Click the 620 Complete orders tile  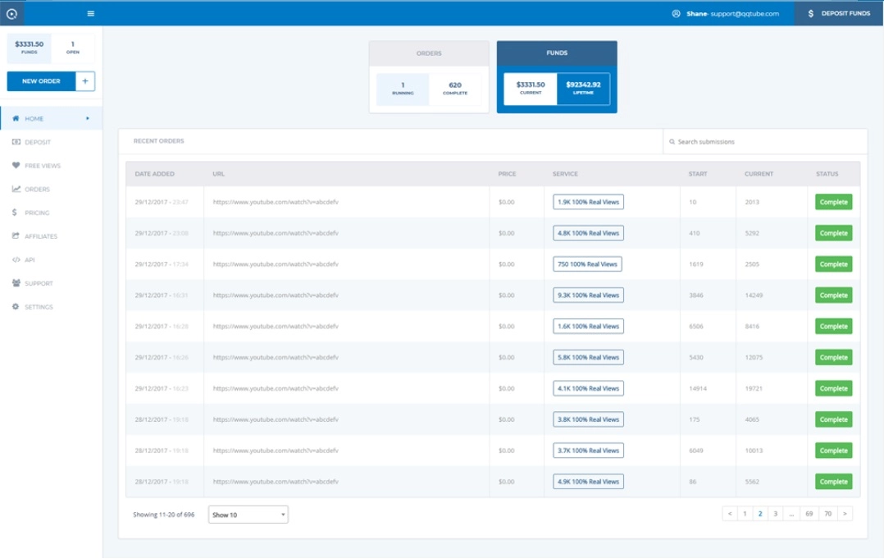455,89
